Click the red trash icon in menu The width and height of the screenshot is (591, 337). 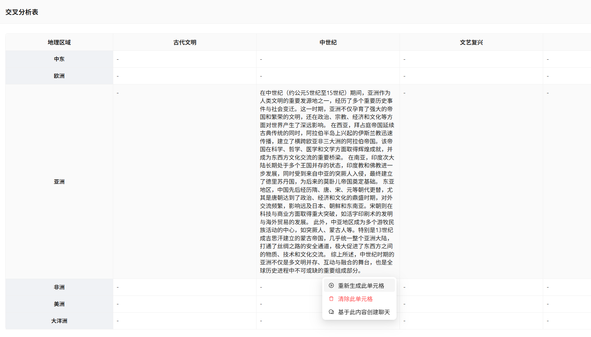coord(331,299)
